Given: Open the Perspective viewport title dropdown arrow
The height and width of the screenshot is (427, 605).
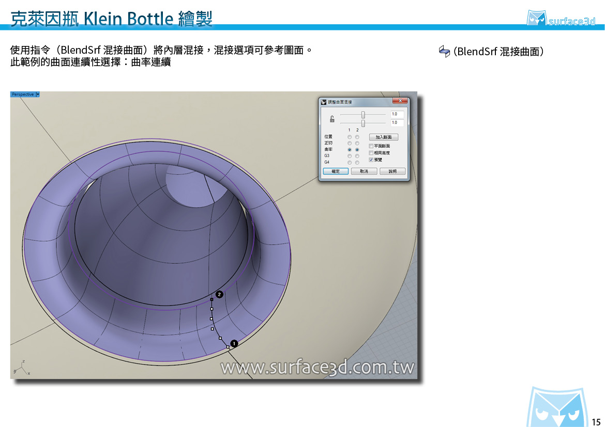Looking at the screenshot, I should [x=37, y=94].
